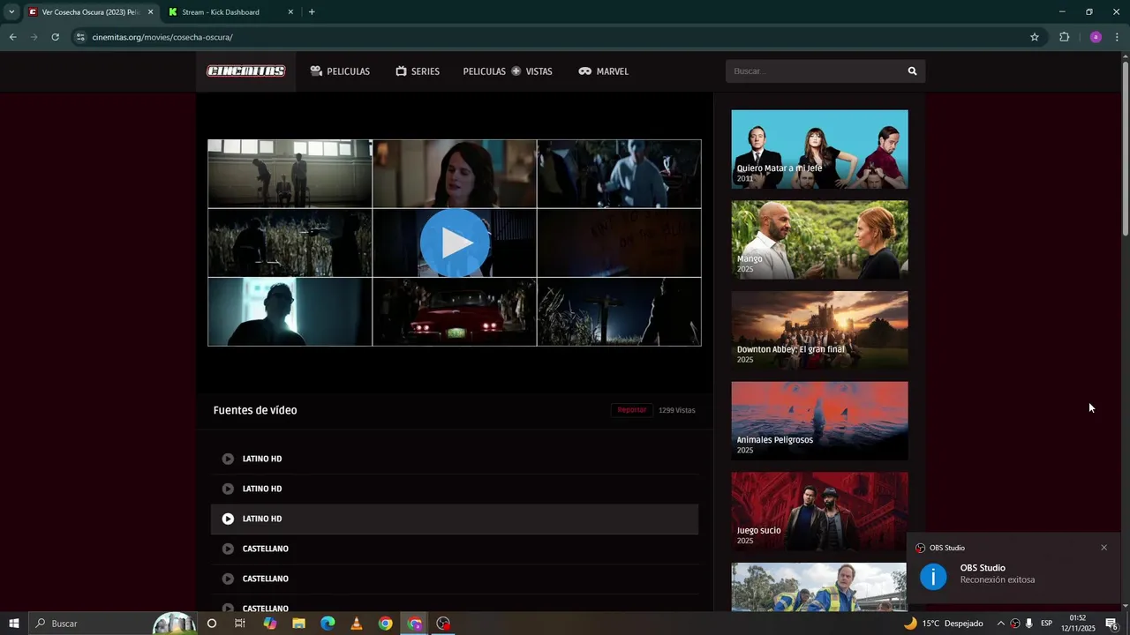1130x635 pixels.
Task: Select the first LATINO HD source
Action: tap(455, 459)
